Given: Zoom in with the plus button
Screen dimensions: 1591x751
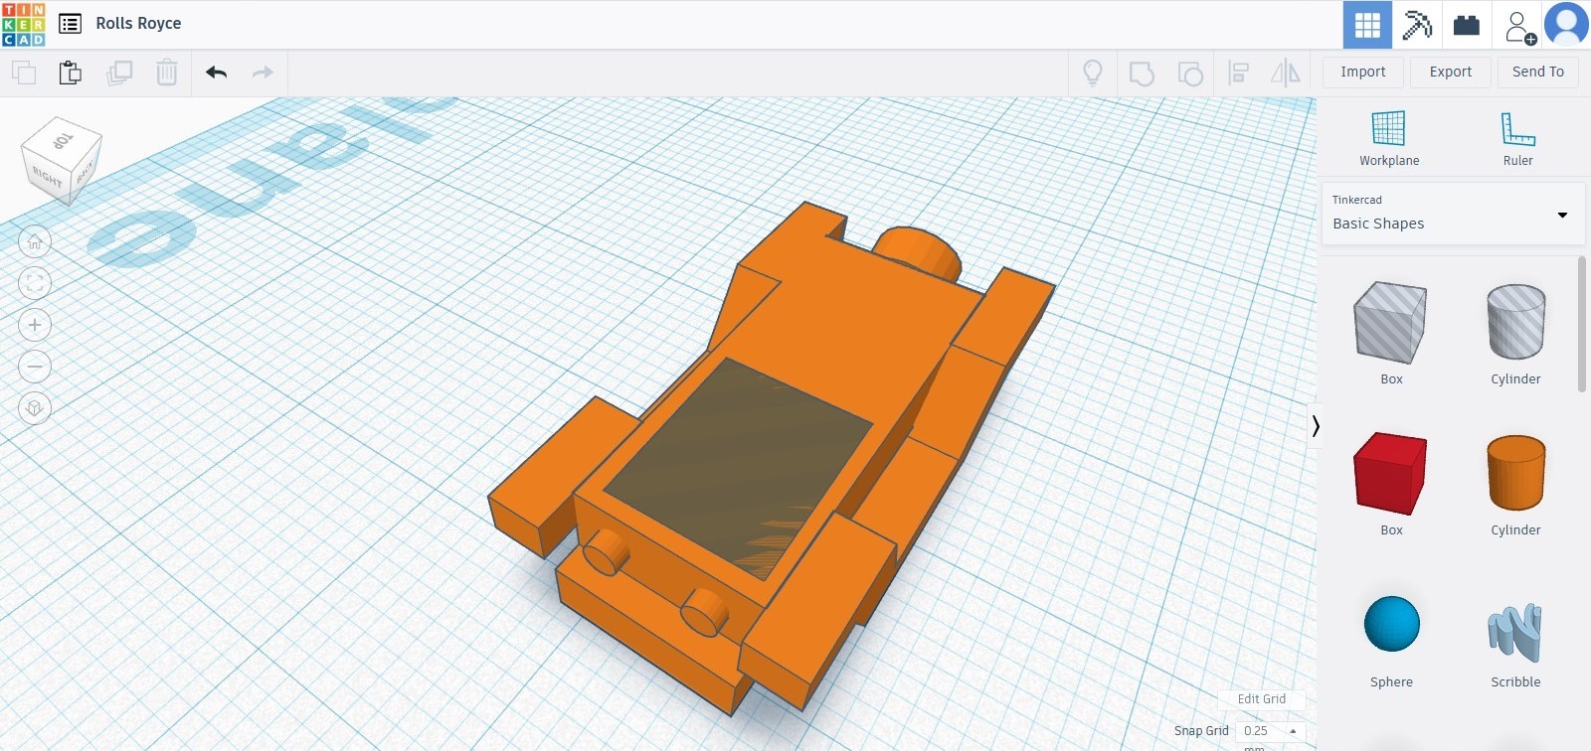Looking at the screenshot, I should coord(35,325).
